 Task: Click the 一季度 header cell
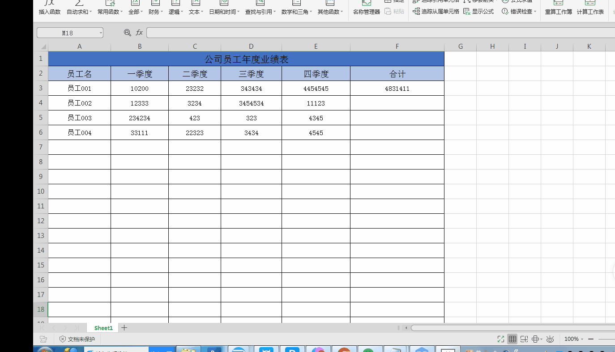coord(140,74)
